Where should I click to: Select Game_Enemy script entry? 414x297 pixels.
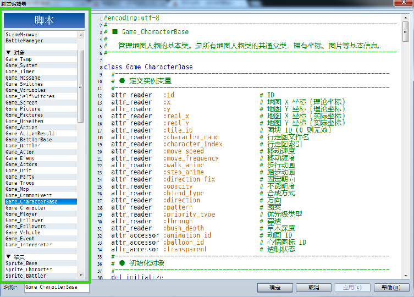pos(41,158)
